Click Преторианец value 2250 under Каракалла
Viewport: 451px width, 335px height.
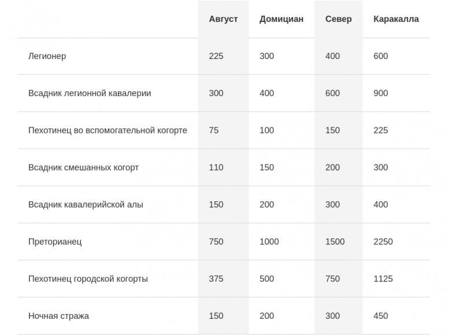(383, 242)
